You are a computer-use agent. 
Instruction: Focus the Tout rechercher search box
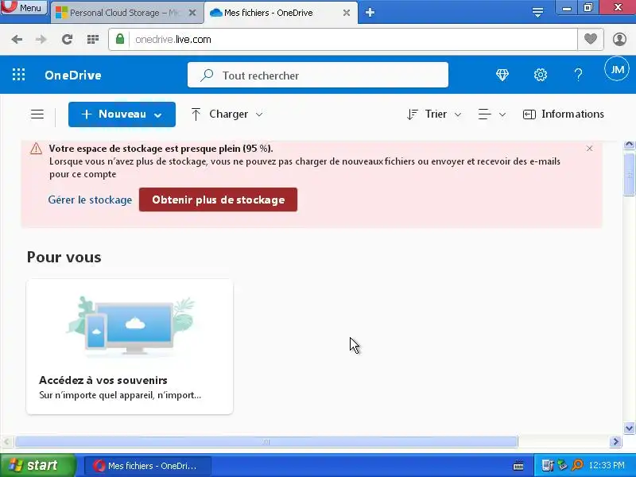[x=317, y=75]
